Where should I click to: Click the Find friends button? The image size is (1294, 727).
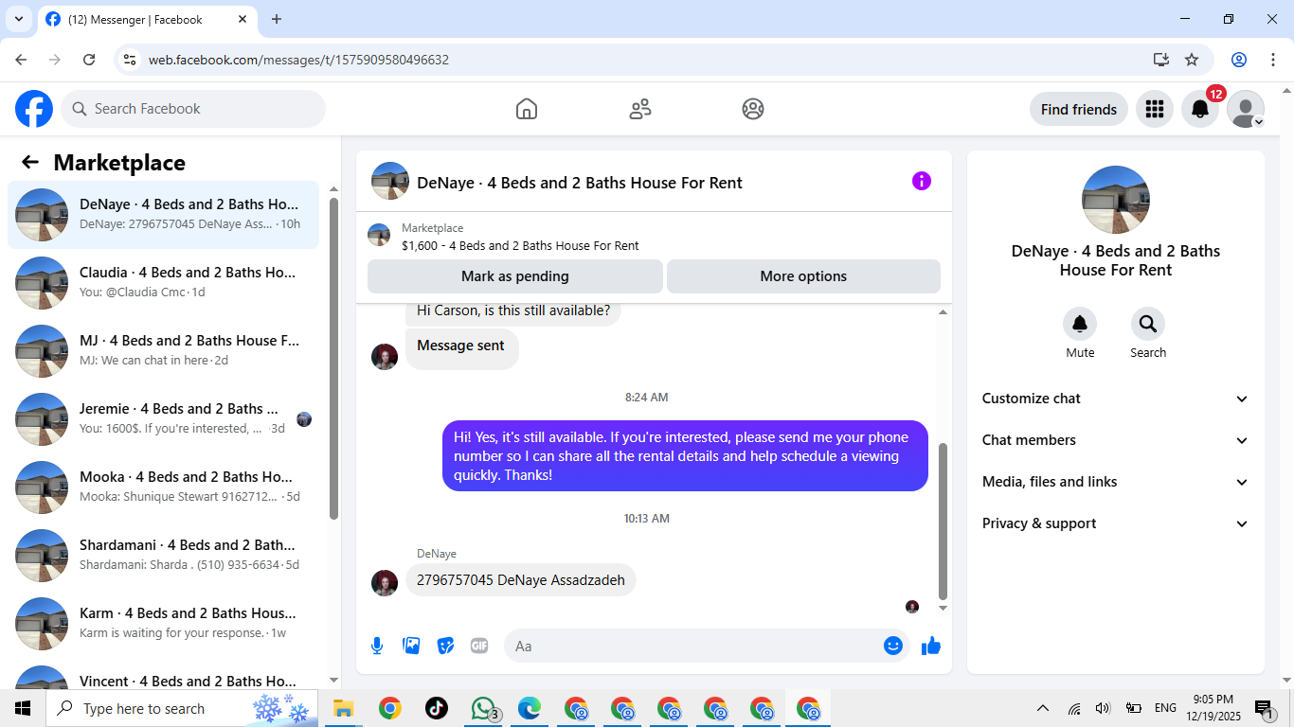(x=1079, y=109)
